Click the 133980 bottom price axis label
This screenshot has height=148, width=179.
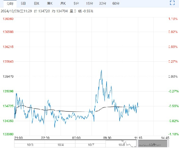point(8,134)
